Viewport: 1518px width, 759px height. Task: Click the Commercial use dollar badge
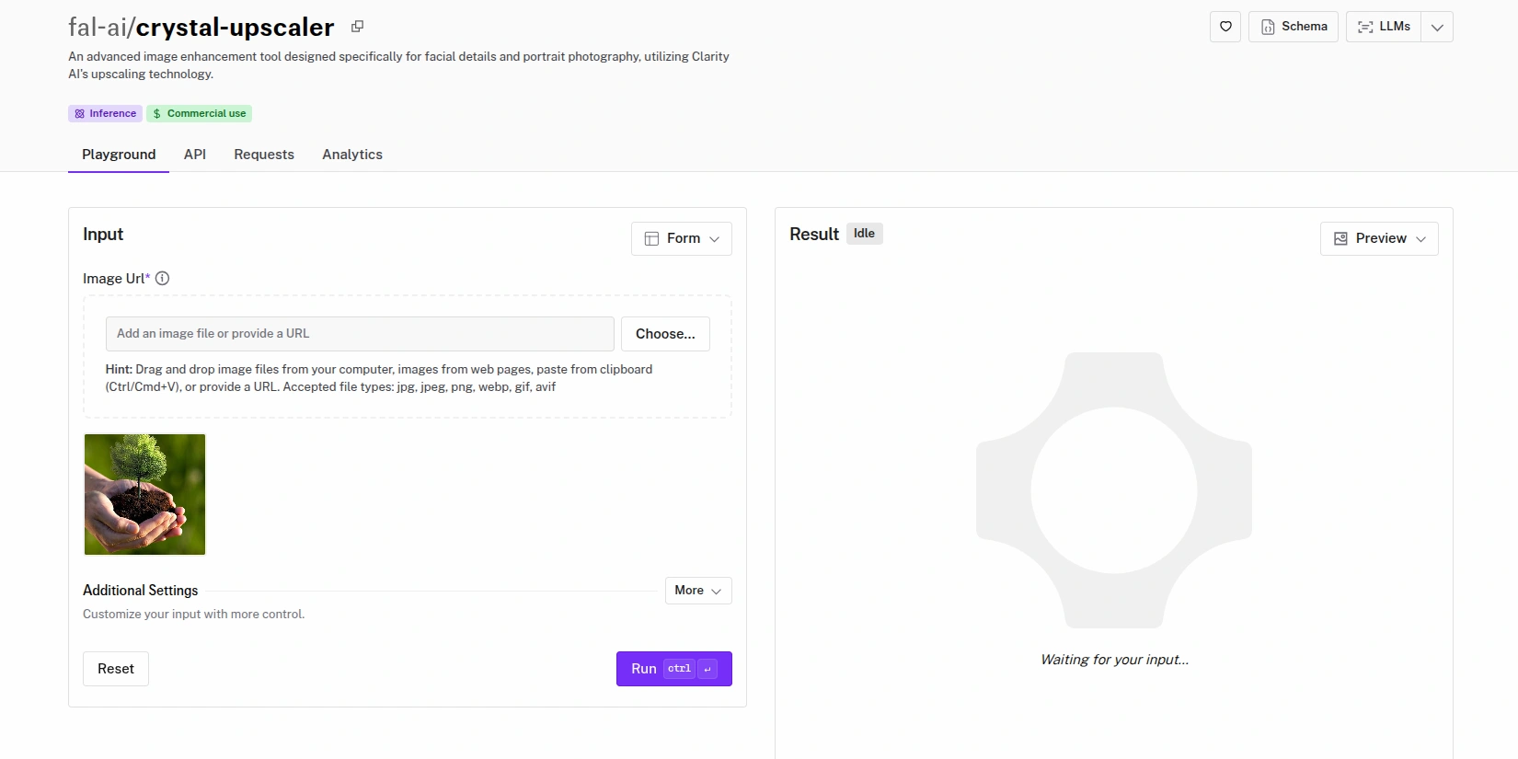(199, 114)
